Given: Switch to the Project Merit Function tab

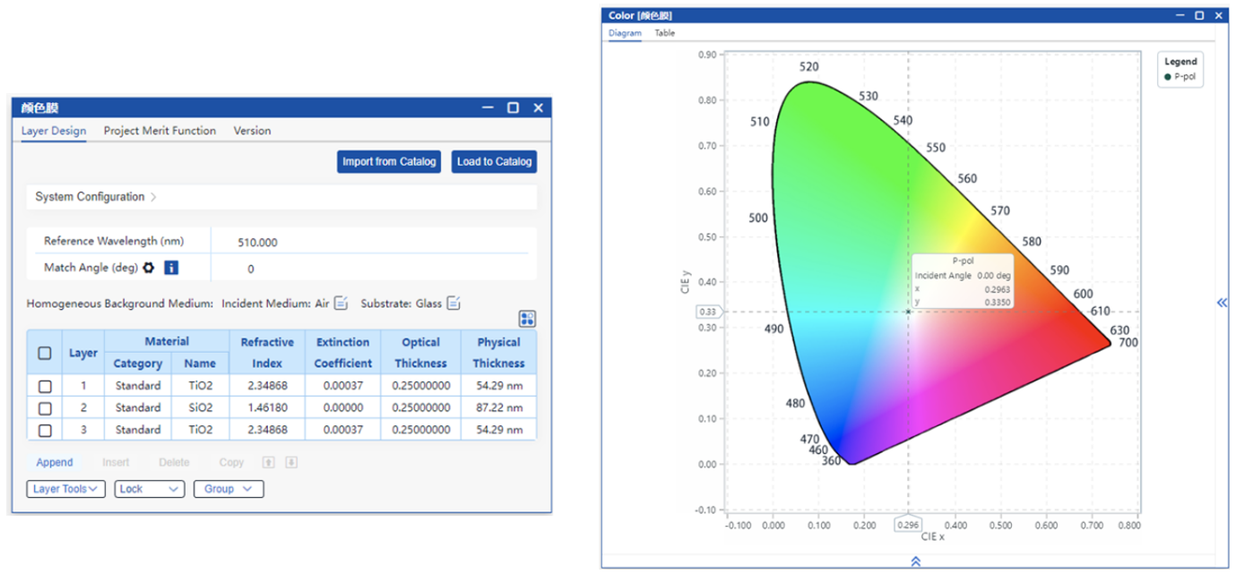Looking at the screenshot, I should tap(160, 131).
